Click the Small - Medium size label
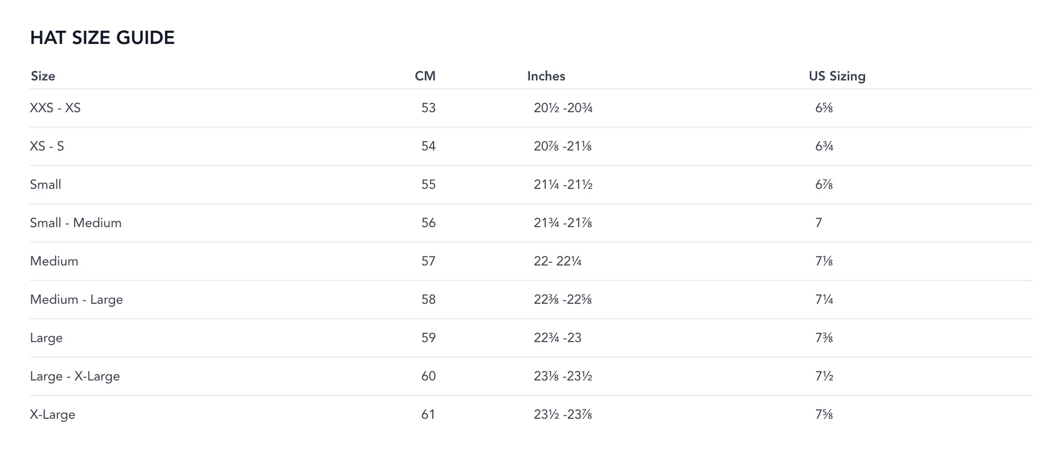 click(76, 223)
